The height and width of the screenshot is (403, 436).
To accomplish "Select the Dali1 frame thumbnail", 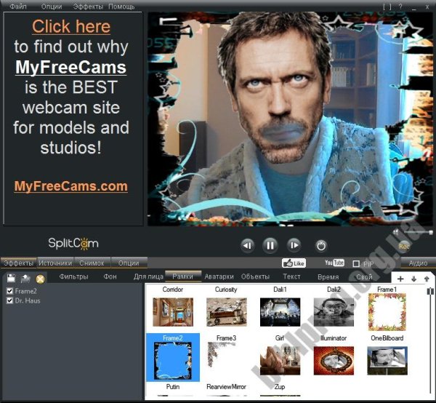I will (x=280, y=312).
